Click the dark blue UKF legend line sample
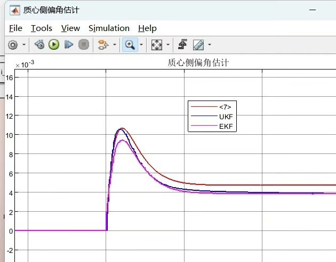 tap(204, 116)
